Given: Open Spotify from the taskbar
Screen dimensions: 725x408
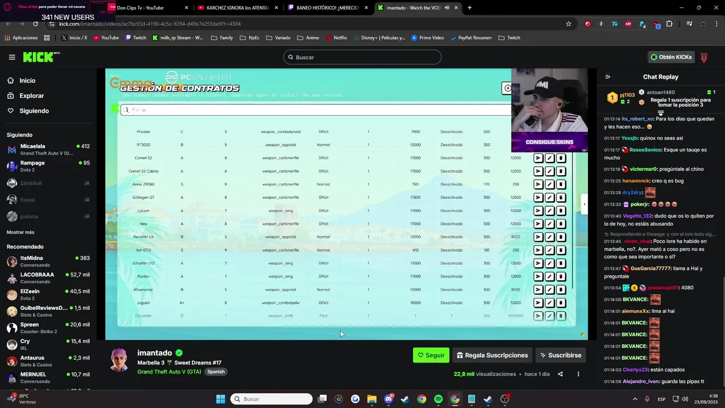Looking at the screenshot, I should click(438, 399).
